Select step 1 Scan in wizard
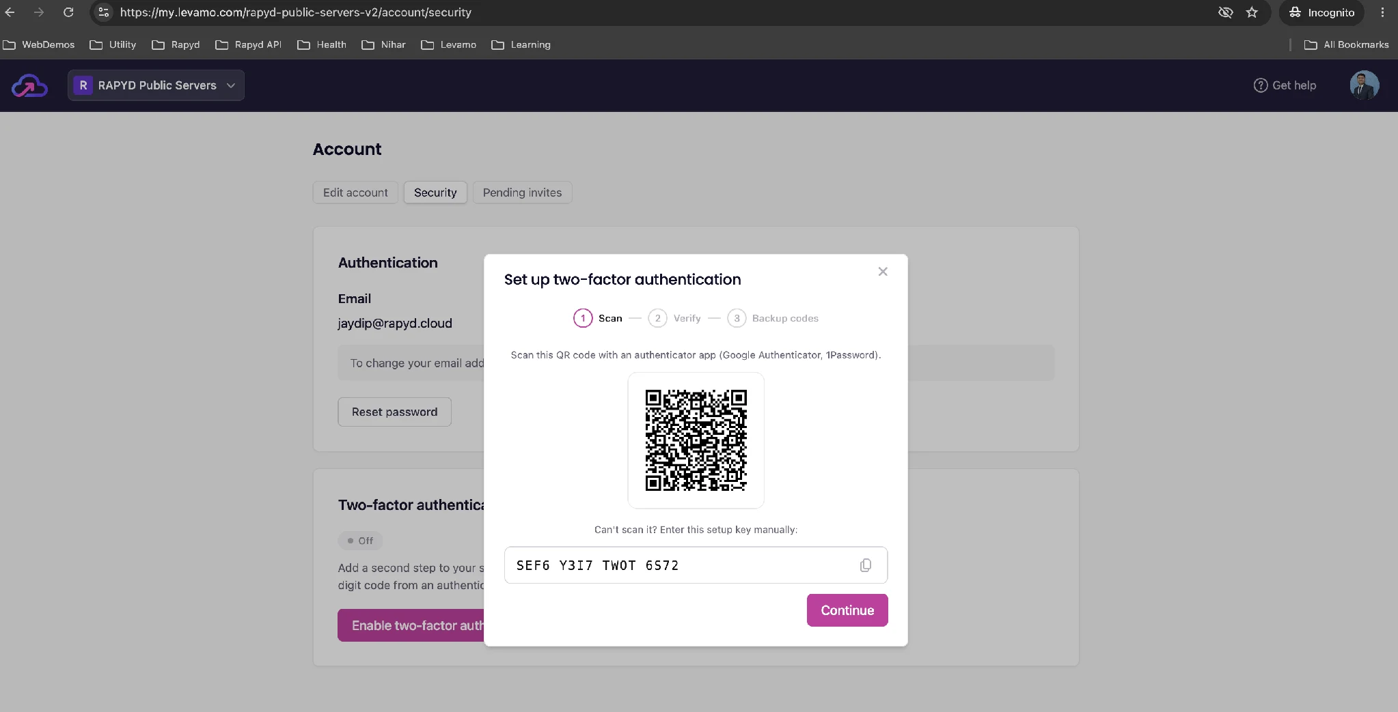Viewport: 1398px width, 712px height. [598, 318]
